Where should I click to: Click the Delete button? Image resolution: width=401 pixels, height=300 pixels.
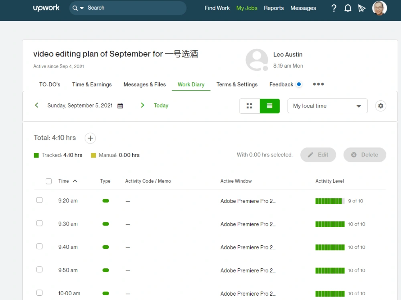365,155
